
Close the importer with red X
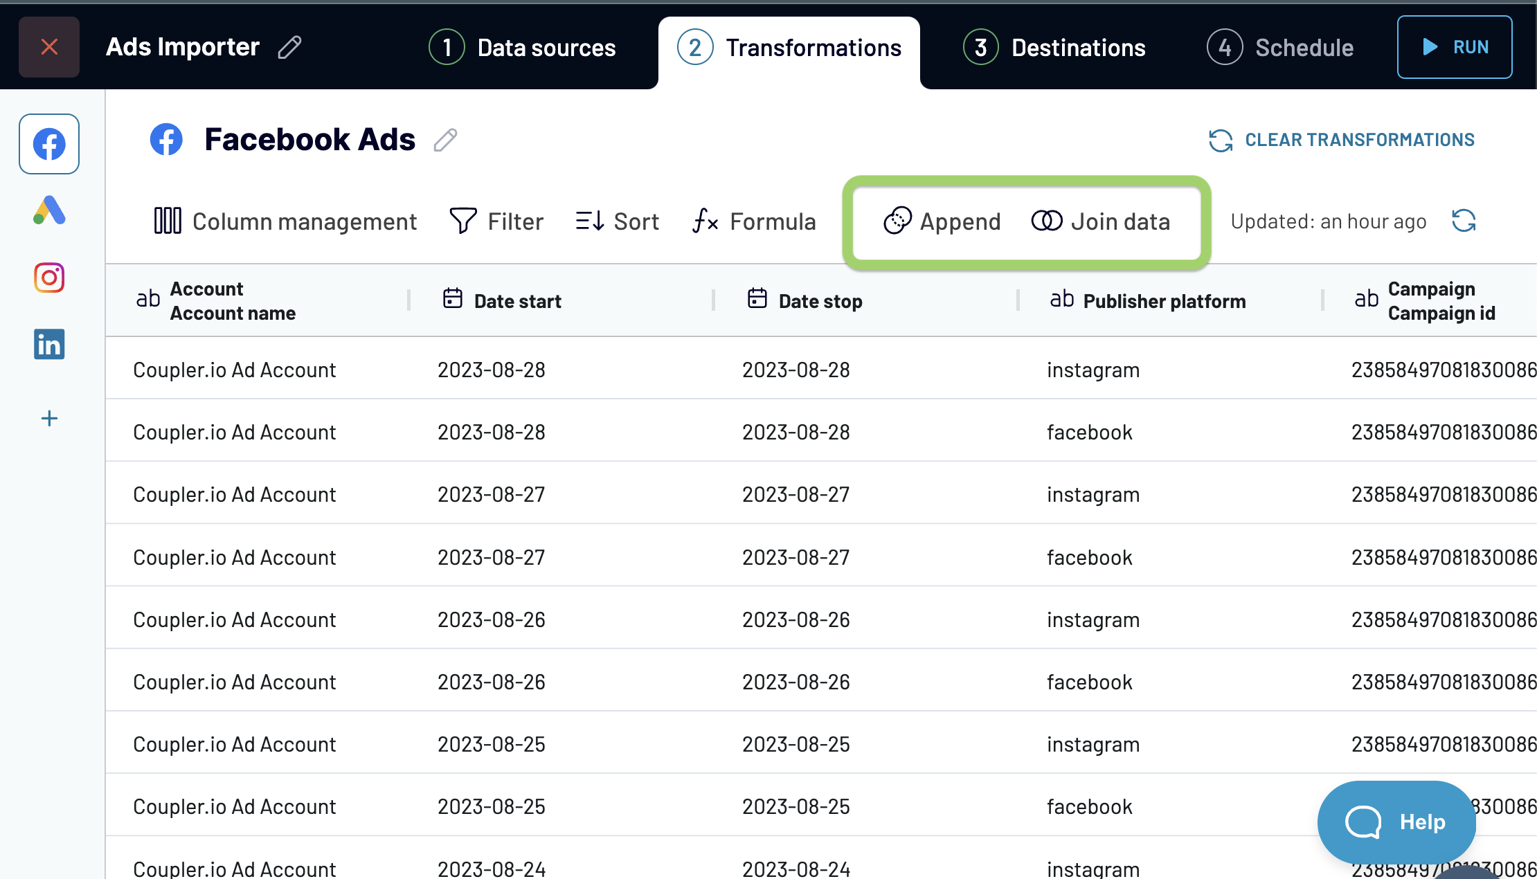click(x=49, y=47)
